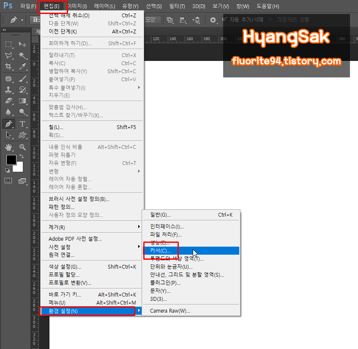Toggle the 자동 추가/삭제 checkbox
This screenshot has height=349, width=358.
pos(224,20)
